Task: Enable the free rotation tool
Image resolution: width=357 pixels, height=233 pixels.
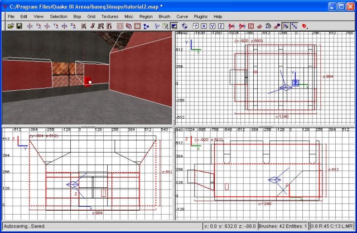Action: [185, 26]
